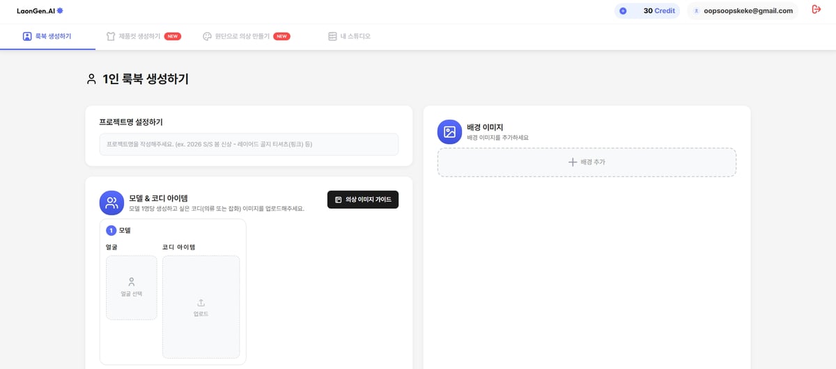
Task: Click the palette icon in 원단 tab
Action: point(207,36)
